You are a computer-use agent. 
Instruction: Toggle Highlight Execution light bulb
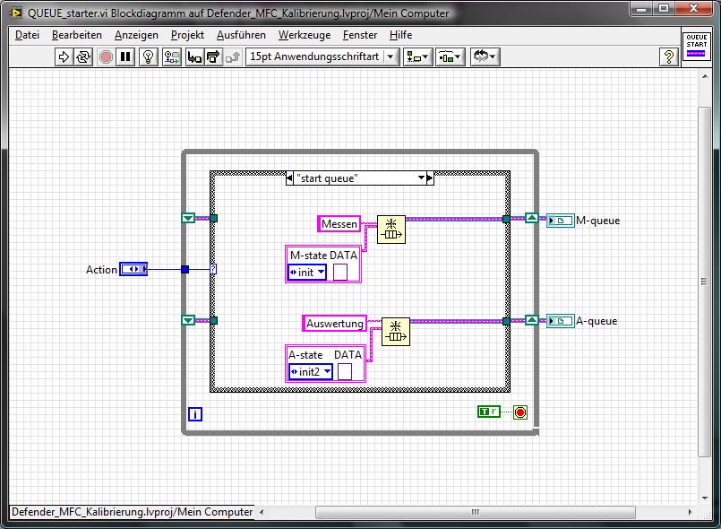(150, 56)
